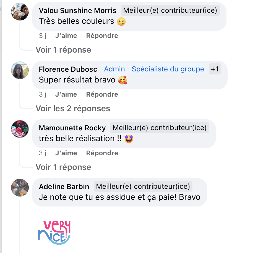271x253 pixels.
Task: Click Mamounette Rocky's flower avatar
Action: pyautogui.click(x=20, y=129)
